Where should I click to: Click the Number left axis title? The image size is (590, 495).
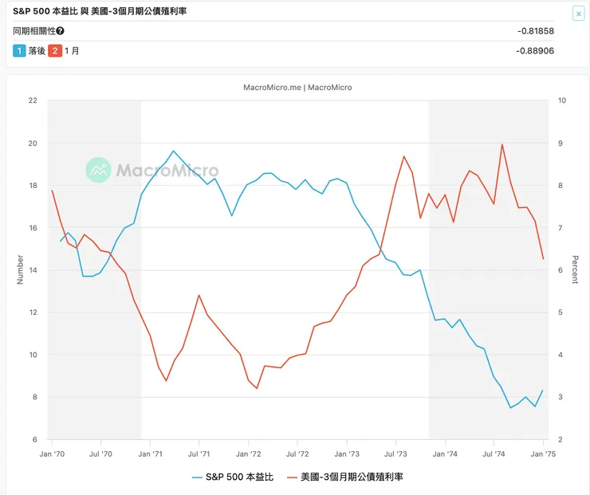pos(21,269)
